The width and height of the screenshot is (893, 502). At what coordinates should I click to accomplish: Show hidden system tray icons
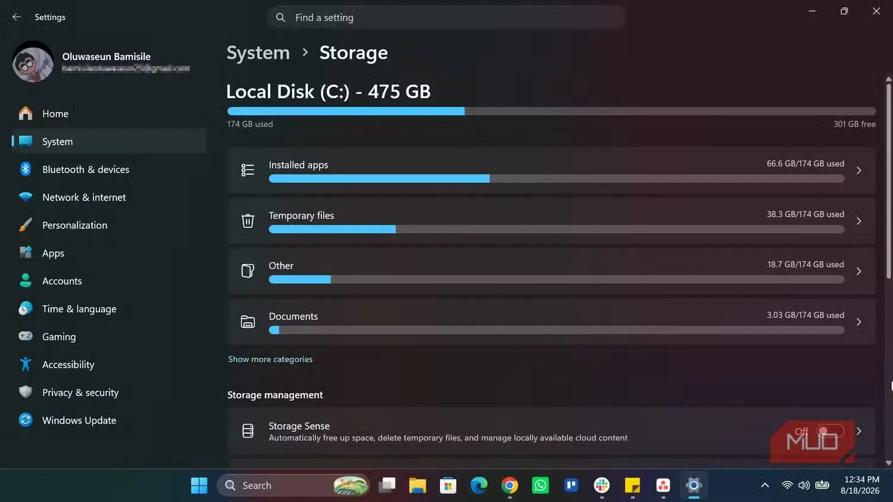pos(765,485)
